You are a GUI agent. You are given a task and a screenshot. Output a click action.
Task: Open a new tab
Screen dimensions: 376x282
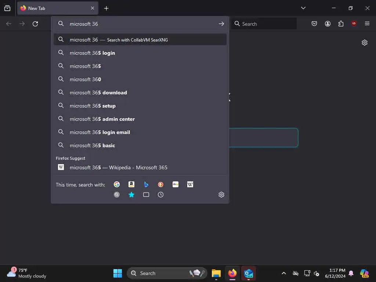tap(106, 8)
